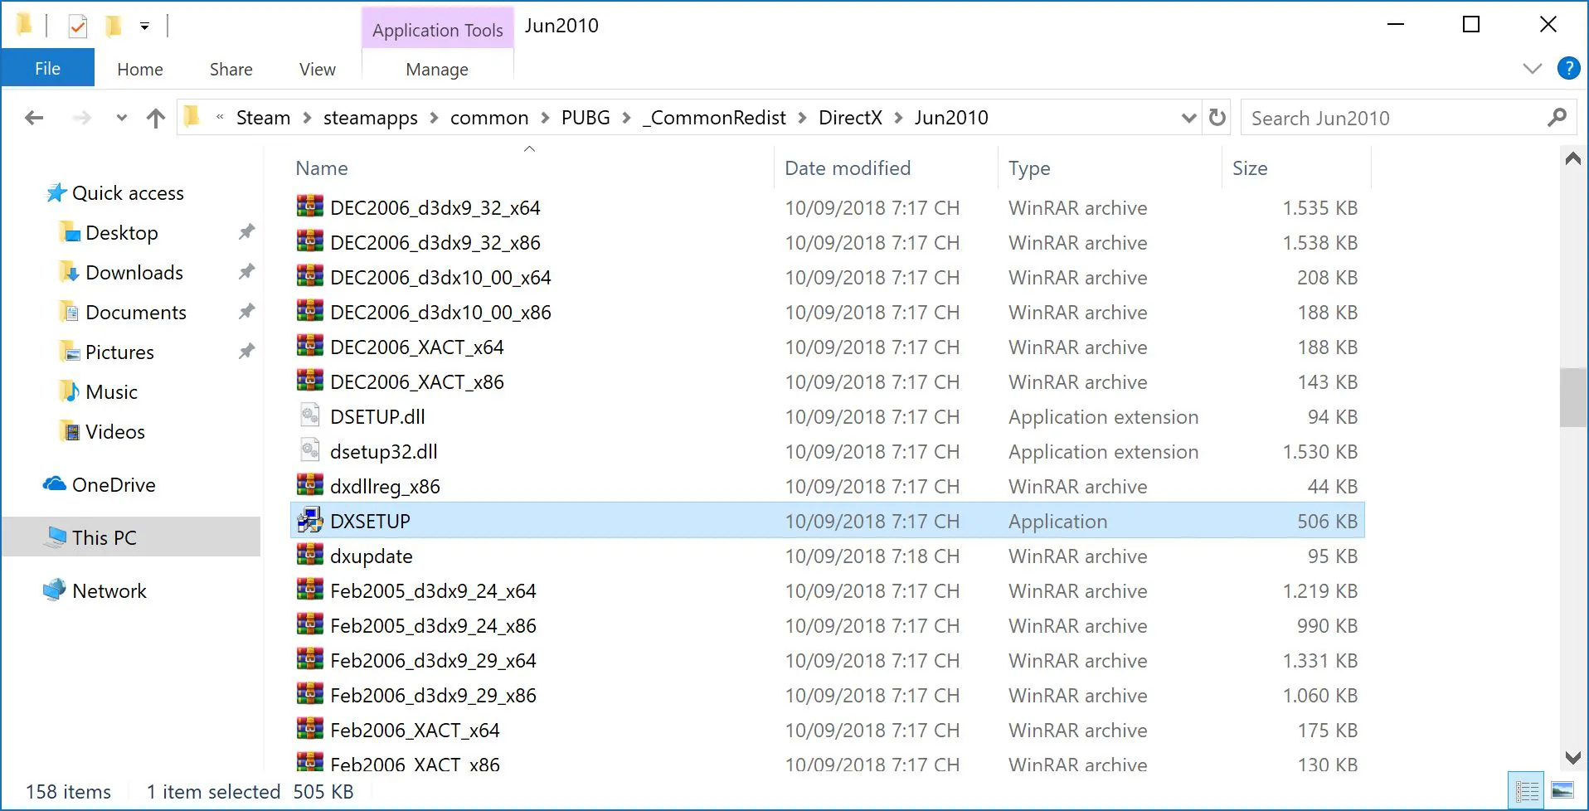Select the dxupdate WinRAR archive icon
The width and height of the screenshot is (1589, 811).
309,556
